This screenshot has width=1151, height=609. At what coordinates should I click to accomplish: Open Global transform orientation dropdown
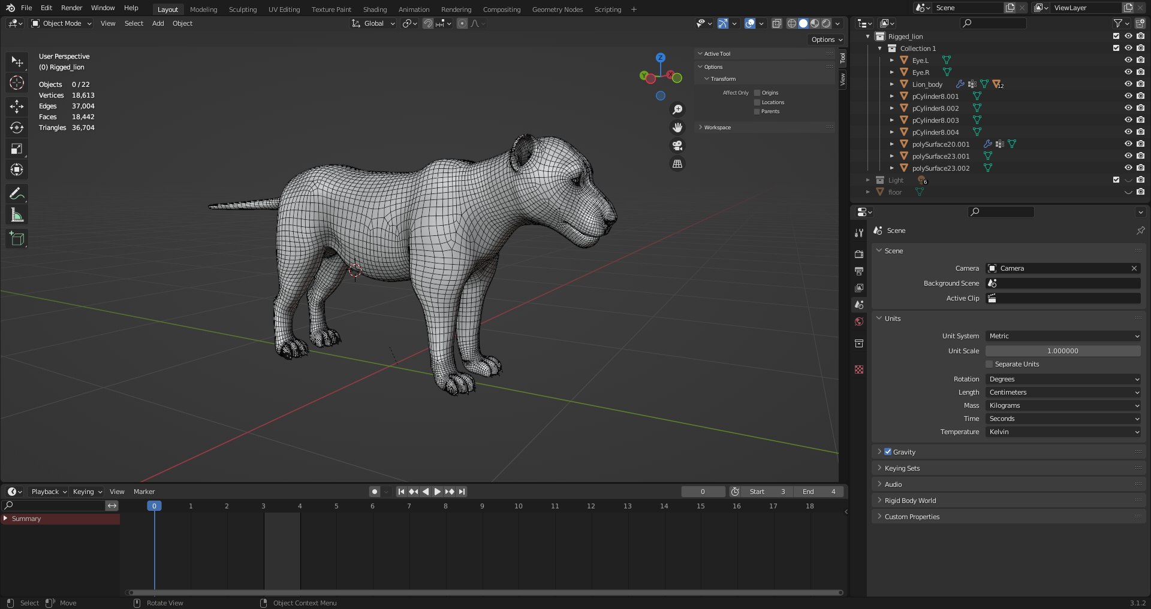373,23
